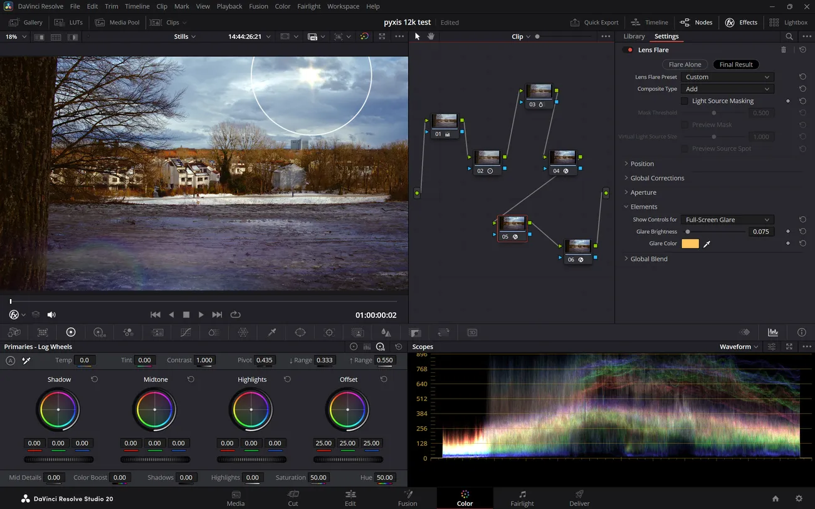815x509 pixels.
Task: Open the Lens Flare Preset dropdown
Action: (x=727, y=77)
